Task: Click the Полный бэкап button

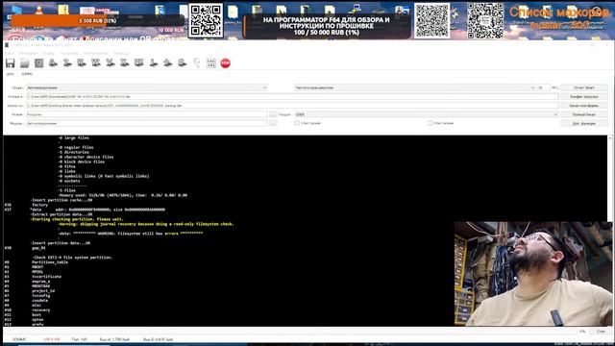Action: pos(584,114)
